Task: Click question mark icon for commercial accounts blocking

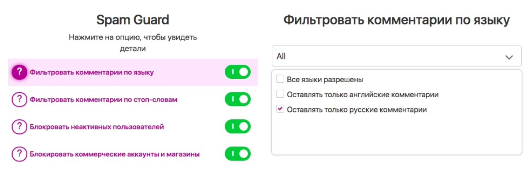Action: (19, 154)
